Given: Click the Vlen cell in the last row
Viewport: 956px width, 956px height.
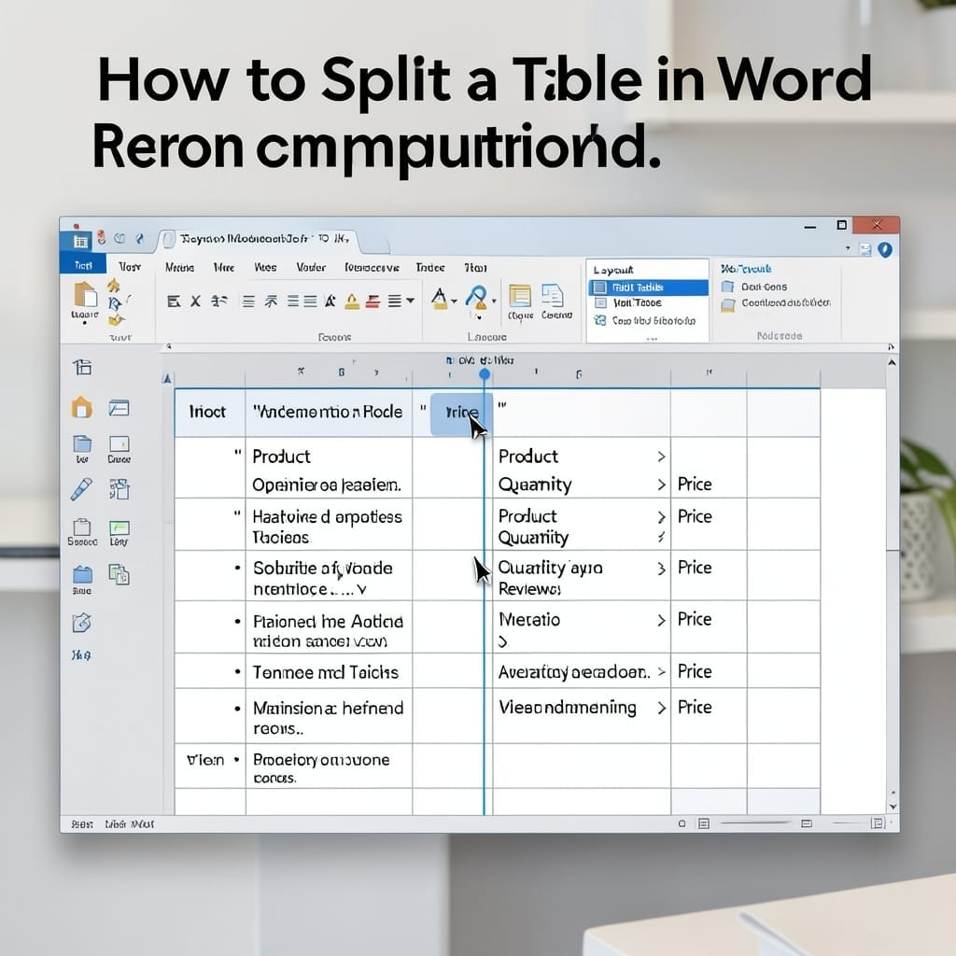Looking at the screenshot, I should pyautogui.click(x=210, y=766).
